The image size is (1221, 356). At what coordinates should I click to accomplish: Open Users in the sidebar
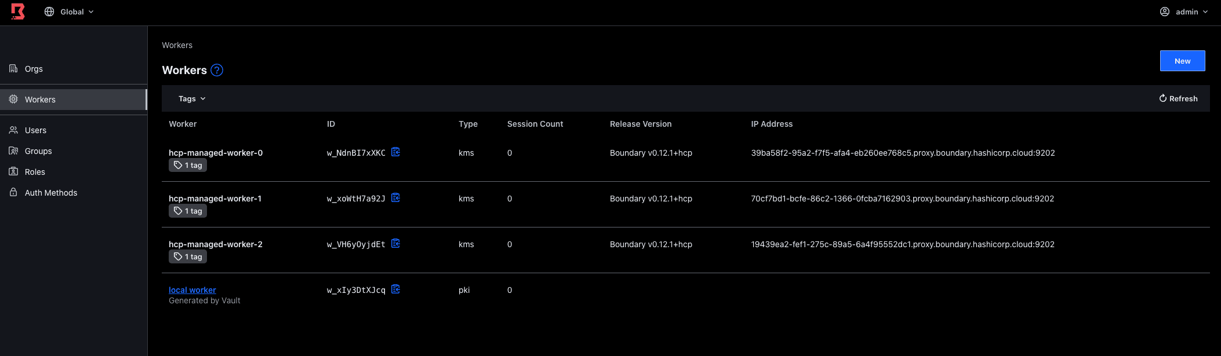click(x=35, y=130)
